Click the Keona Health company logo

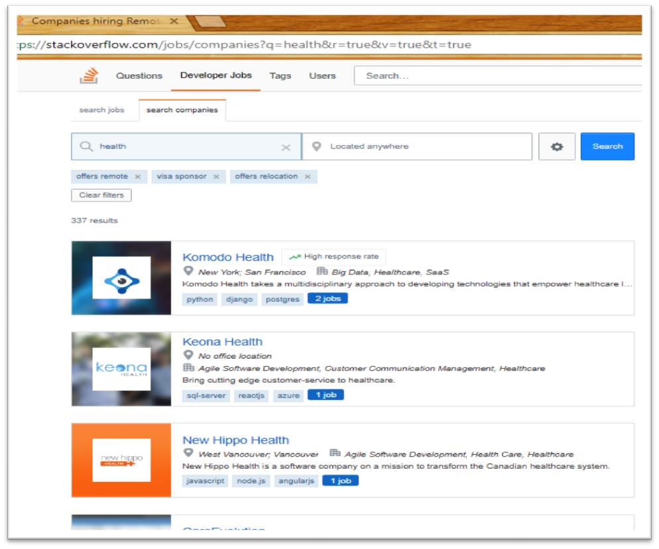click(121, 369)
